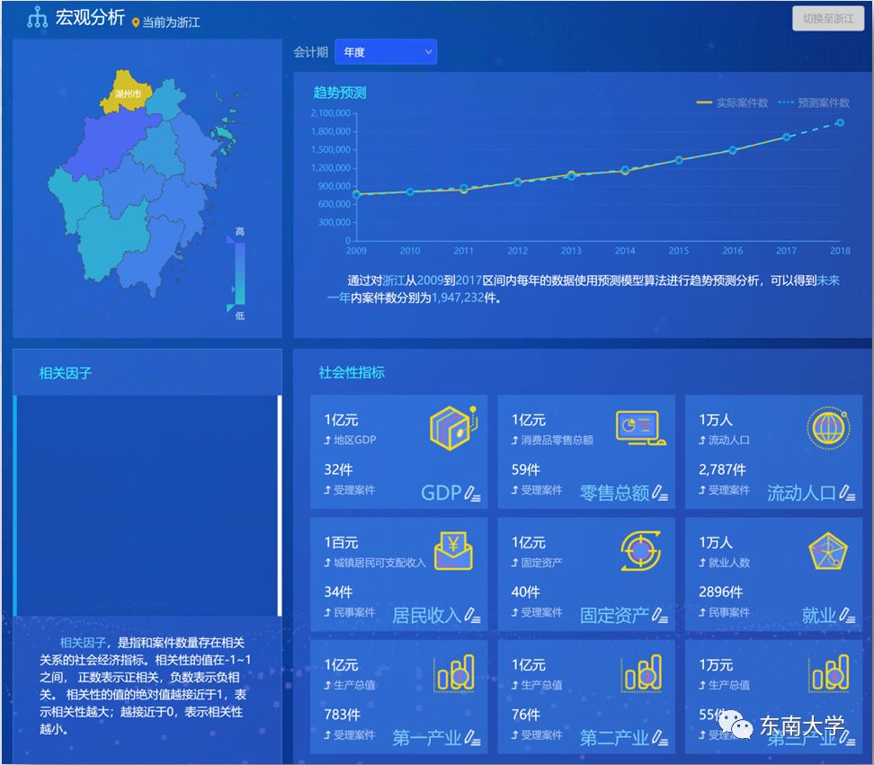Select the 流动人口 globe icon
874x765 pixels.
(827, 428)
